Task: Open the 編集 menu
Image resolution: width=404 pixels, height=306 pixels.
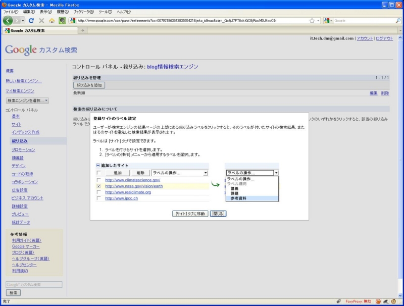Action: click(29, 12)
